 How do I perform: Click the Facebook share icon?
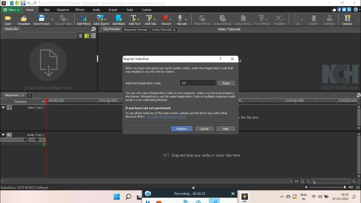pyautogui.click(x=339, y=10)
